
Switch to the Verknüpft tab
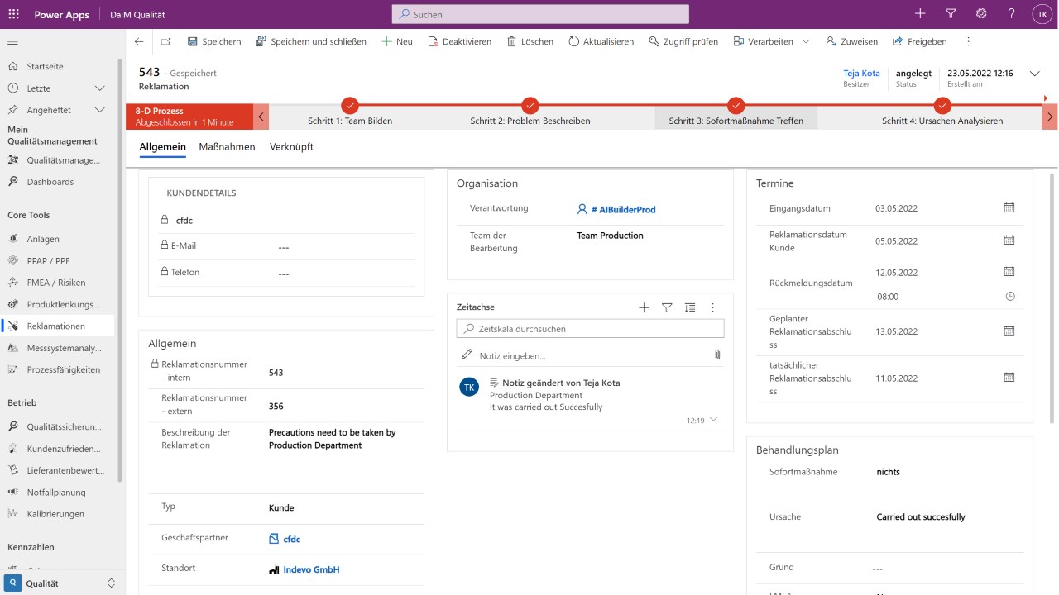pos(291,147)
